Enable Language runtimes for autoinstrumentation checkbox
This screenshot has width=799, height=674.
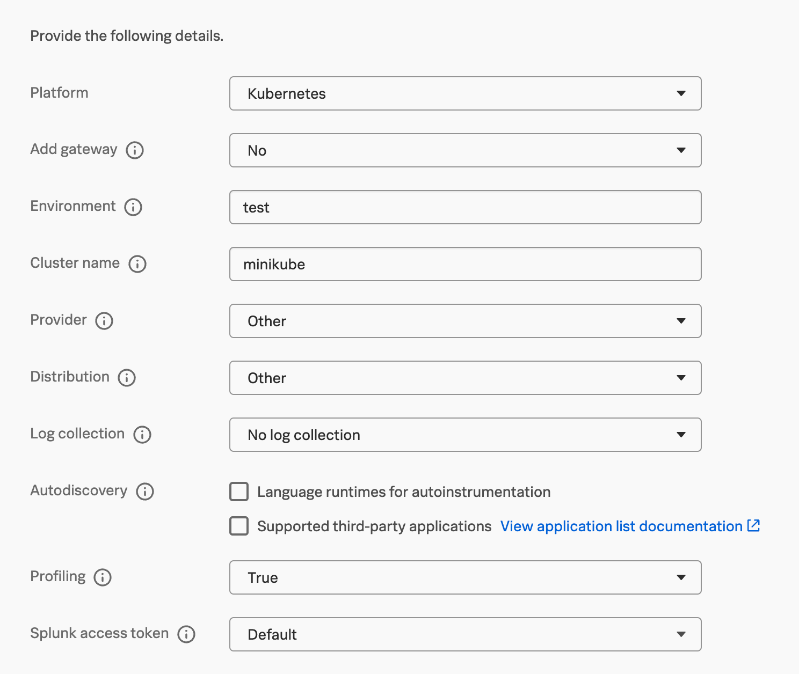point(239,492)
